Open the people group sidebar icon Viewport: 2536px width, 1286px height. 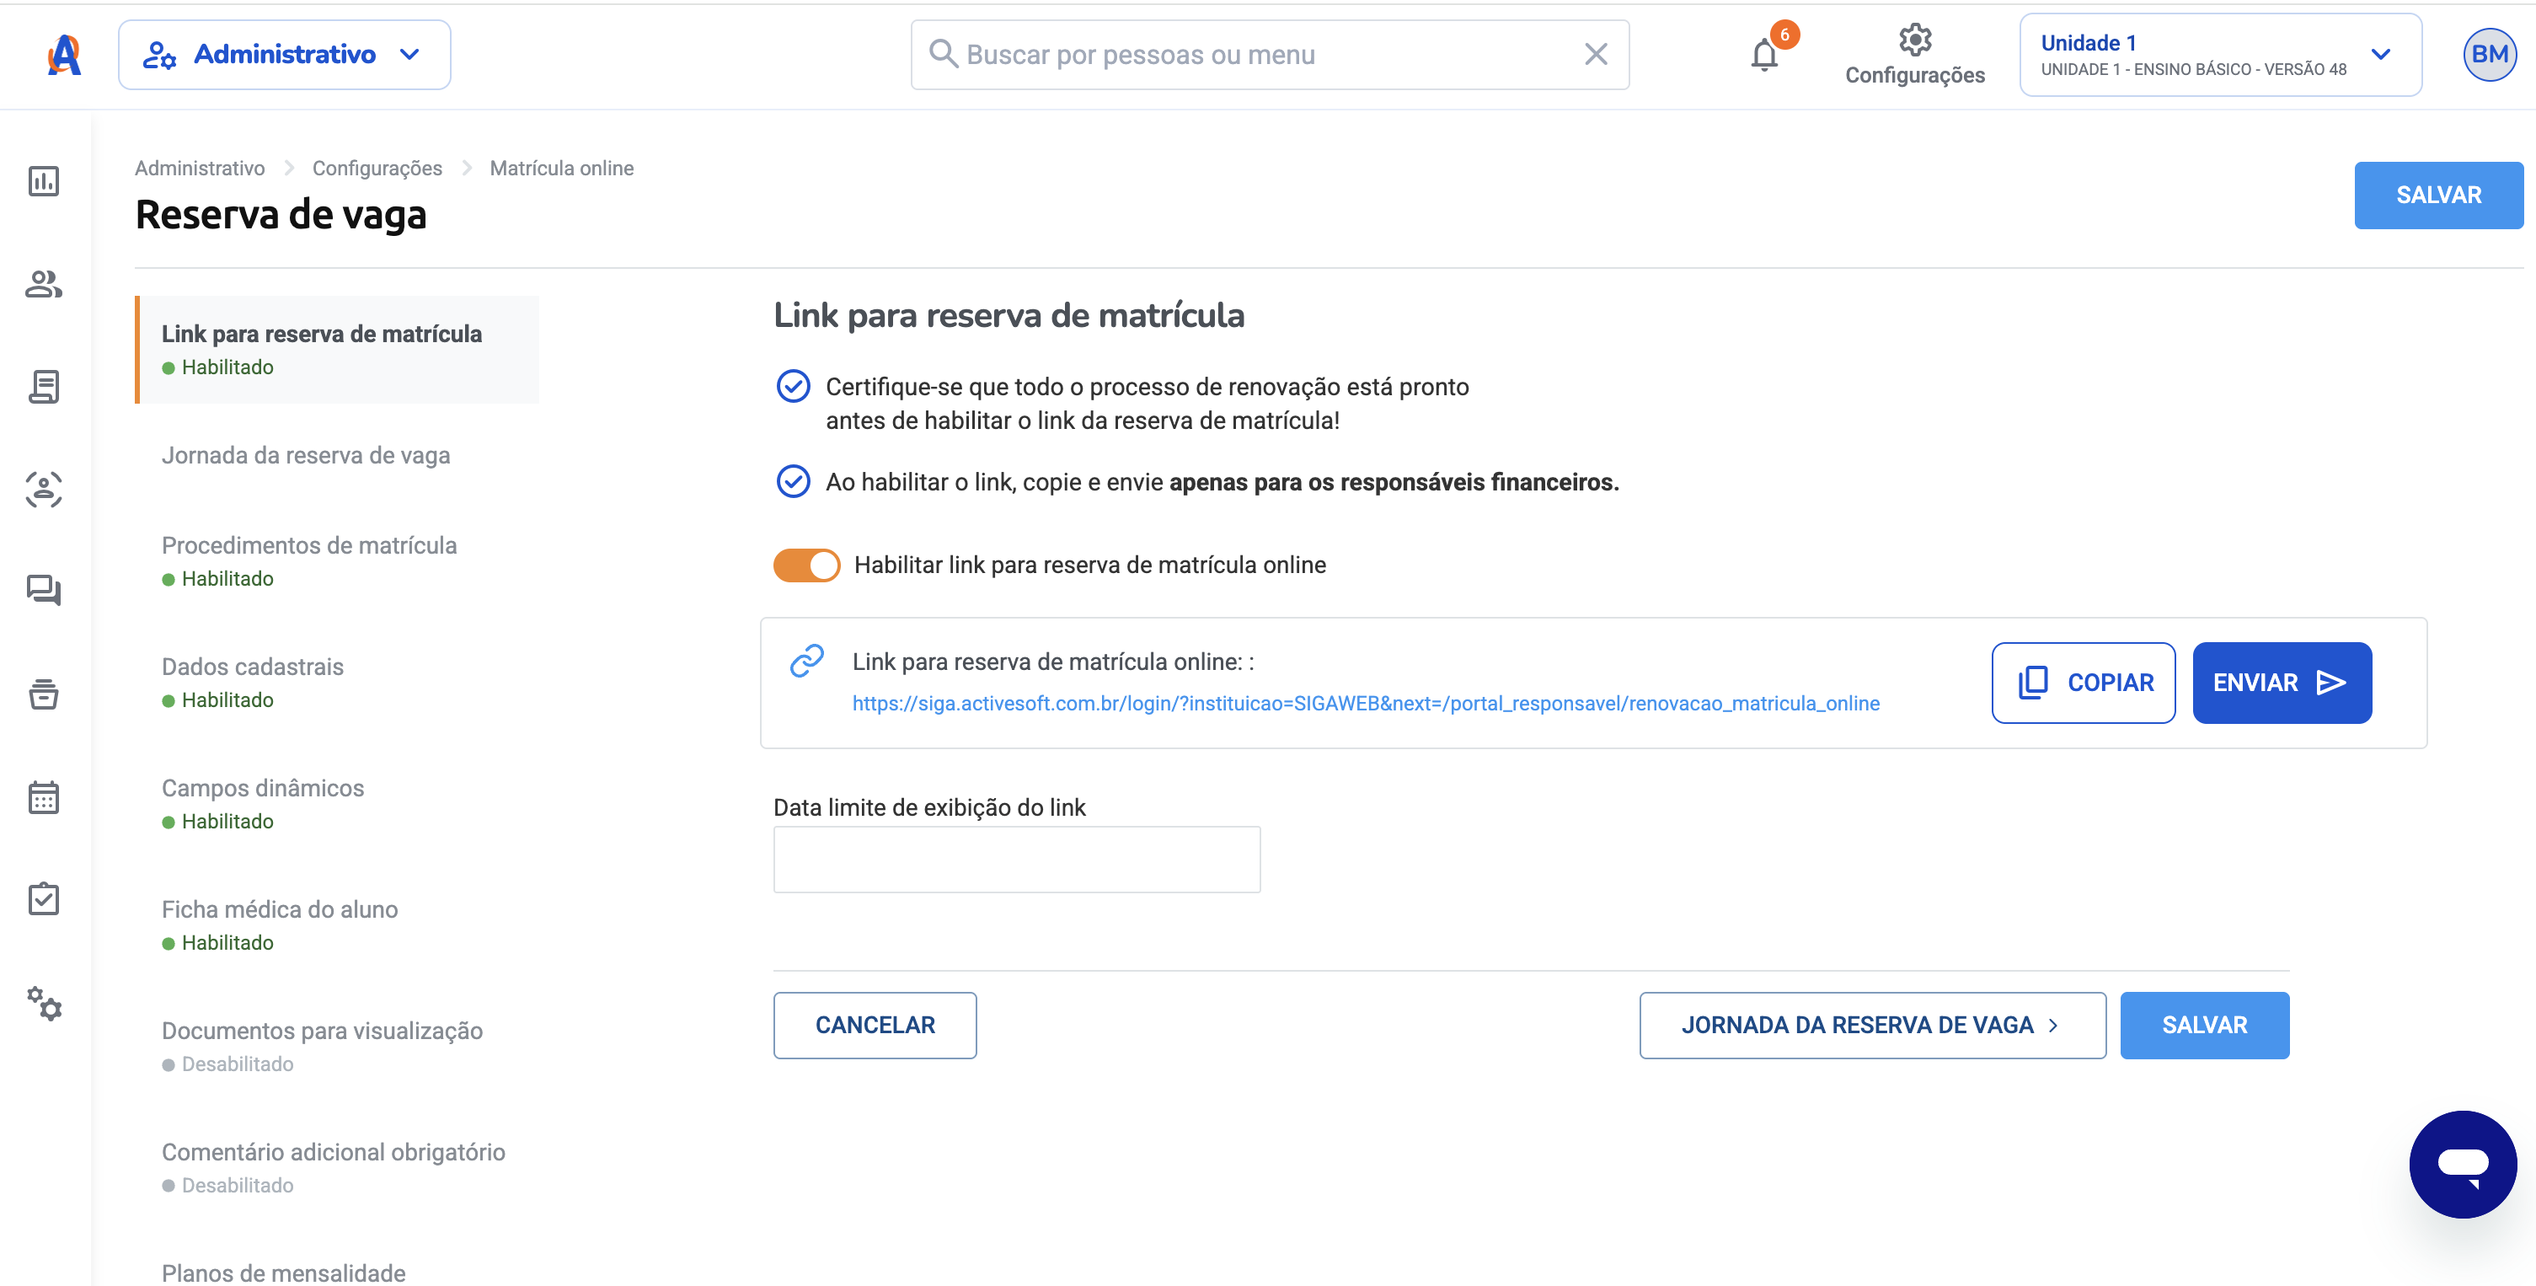coord(43,285)
